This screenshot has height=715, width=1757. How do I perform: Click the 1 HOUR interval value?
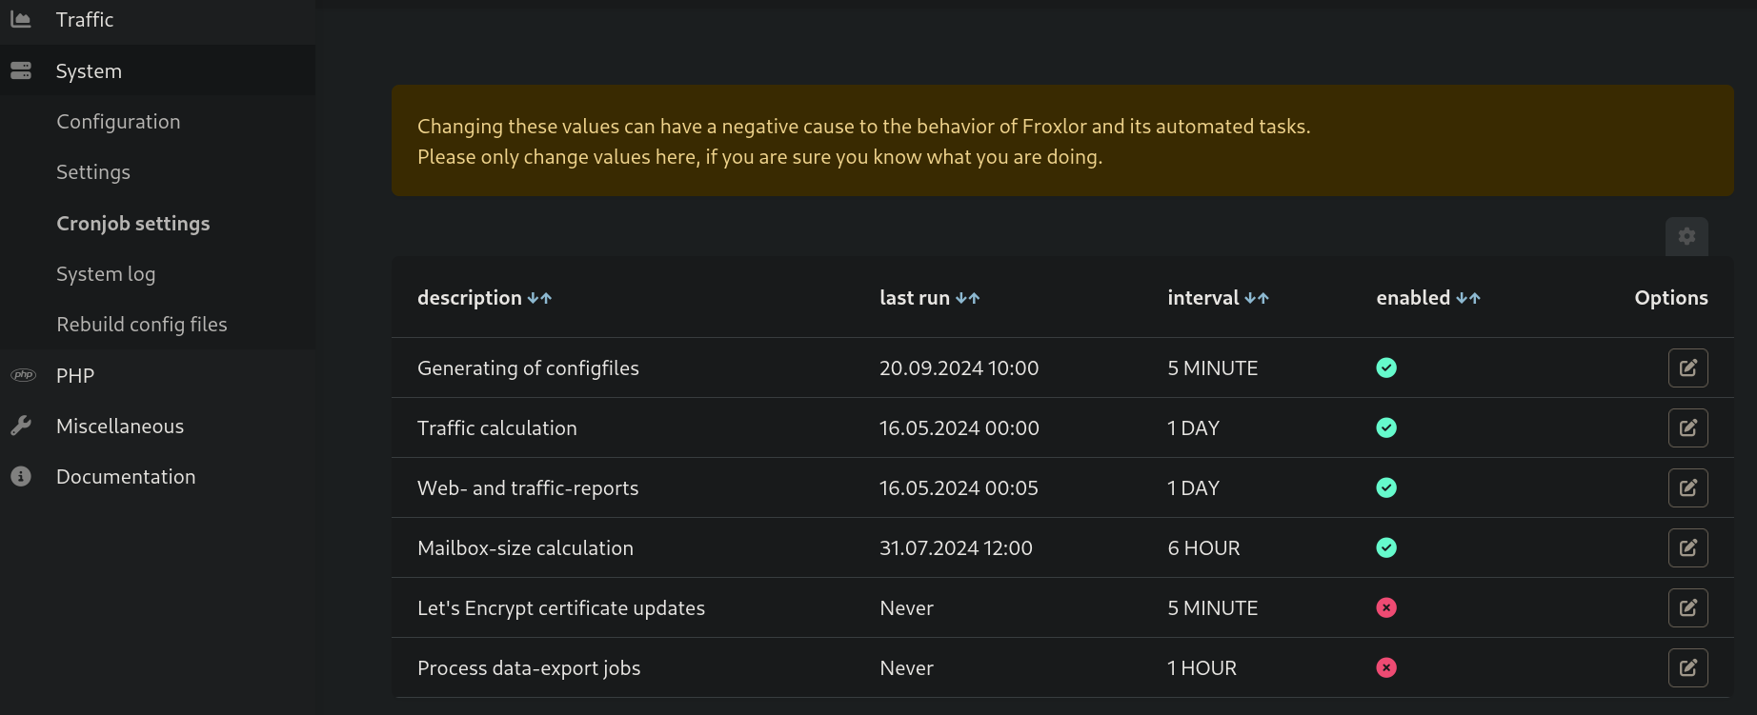(1202, 667)
